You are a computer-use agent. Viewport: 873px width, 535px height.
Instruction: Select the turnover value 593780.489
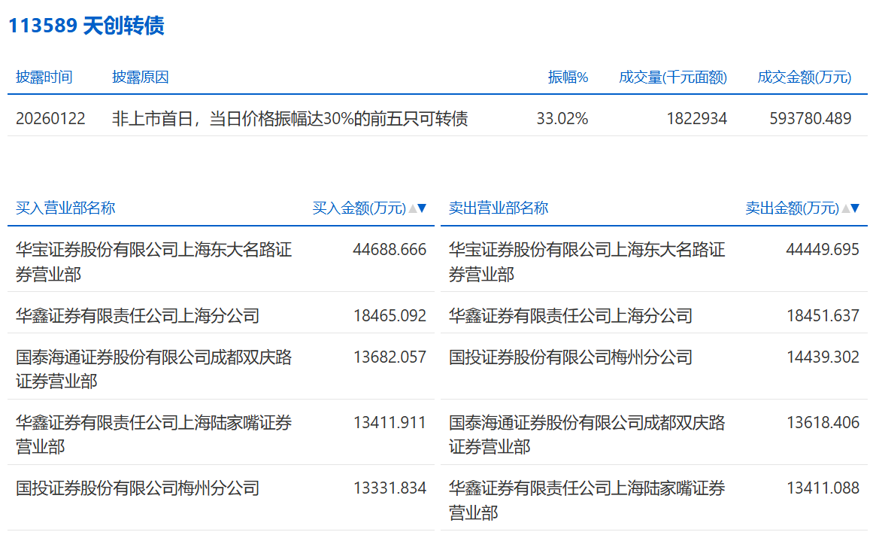[x=810, y=119]
